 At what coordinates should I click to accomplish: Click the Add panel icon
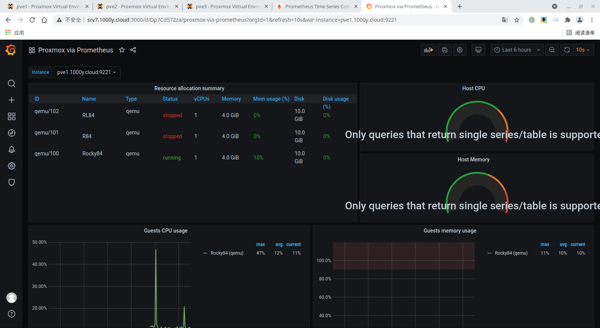[x=428, y=50]
